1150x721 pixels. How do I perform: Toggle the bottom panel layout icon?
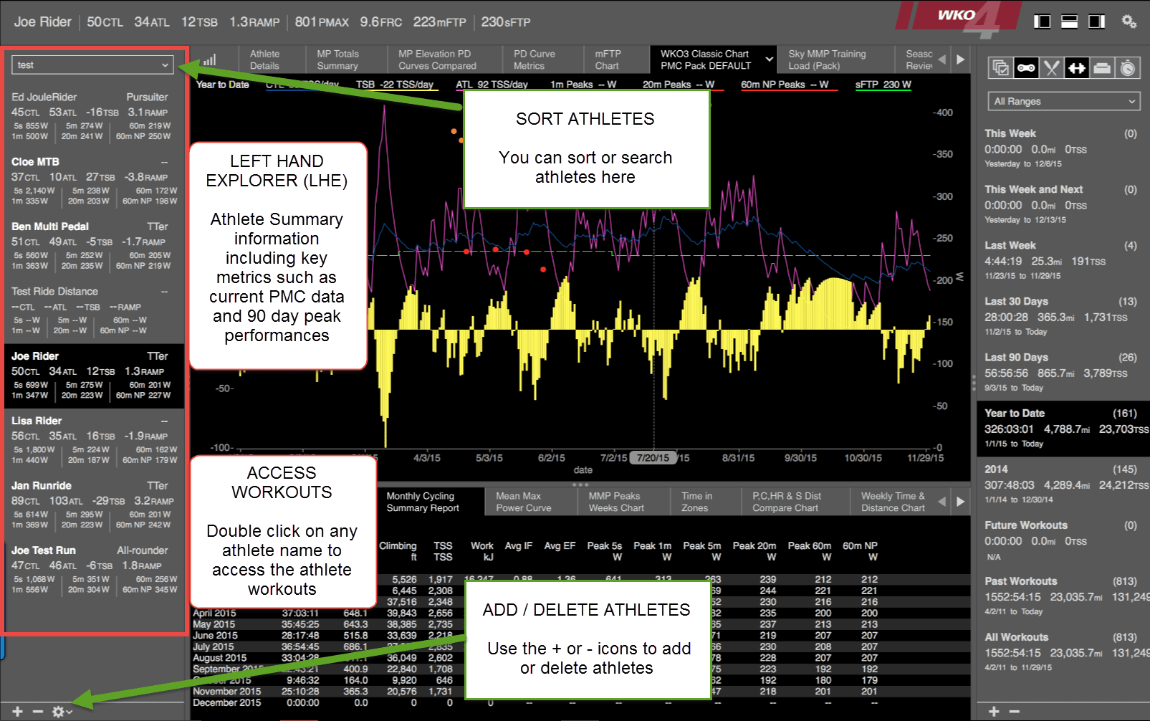click(1069, 22)
